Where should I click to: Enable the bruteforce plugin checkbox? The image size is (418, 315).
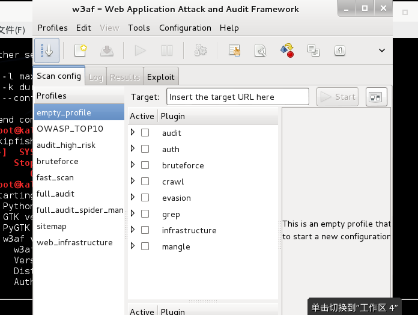click(145, 165)
